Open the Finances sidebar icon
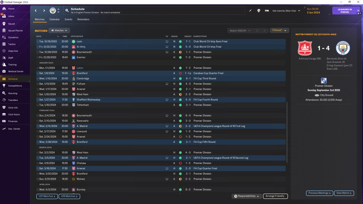This screenshot has height=204, width=363. pos(4,121)
